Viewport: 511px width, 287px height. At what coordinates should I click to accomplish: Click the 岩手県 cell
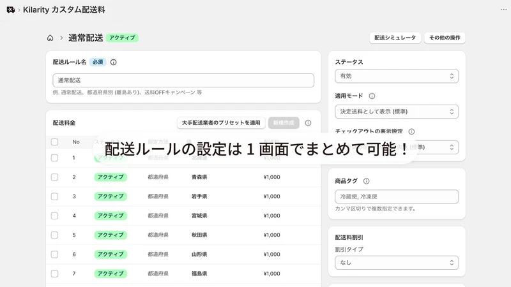tap(199, 196)
